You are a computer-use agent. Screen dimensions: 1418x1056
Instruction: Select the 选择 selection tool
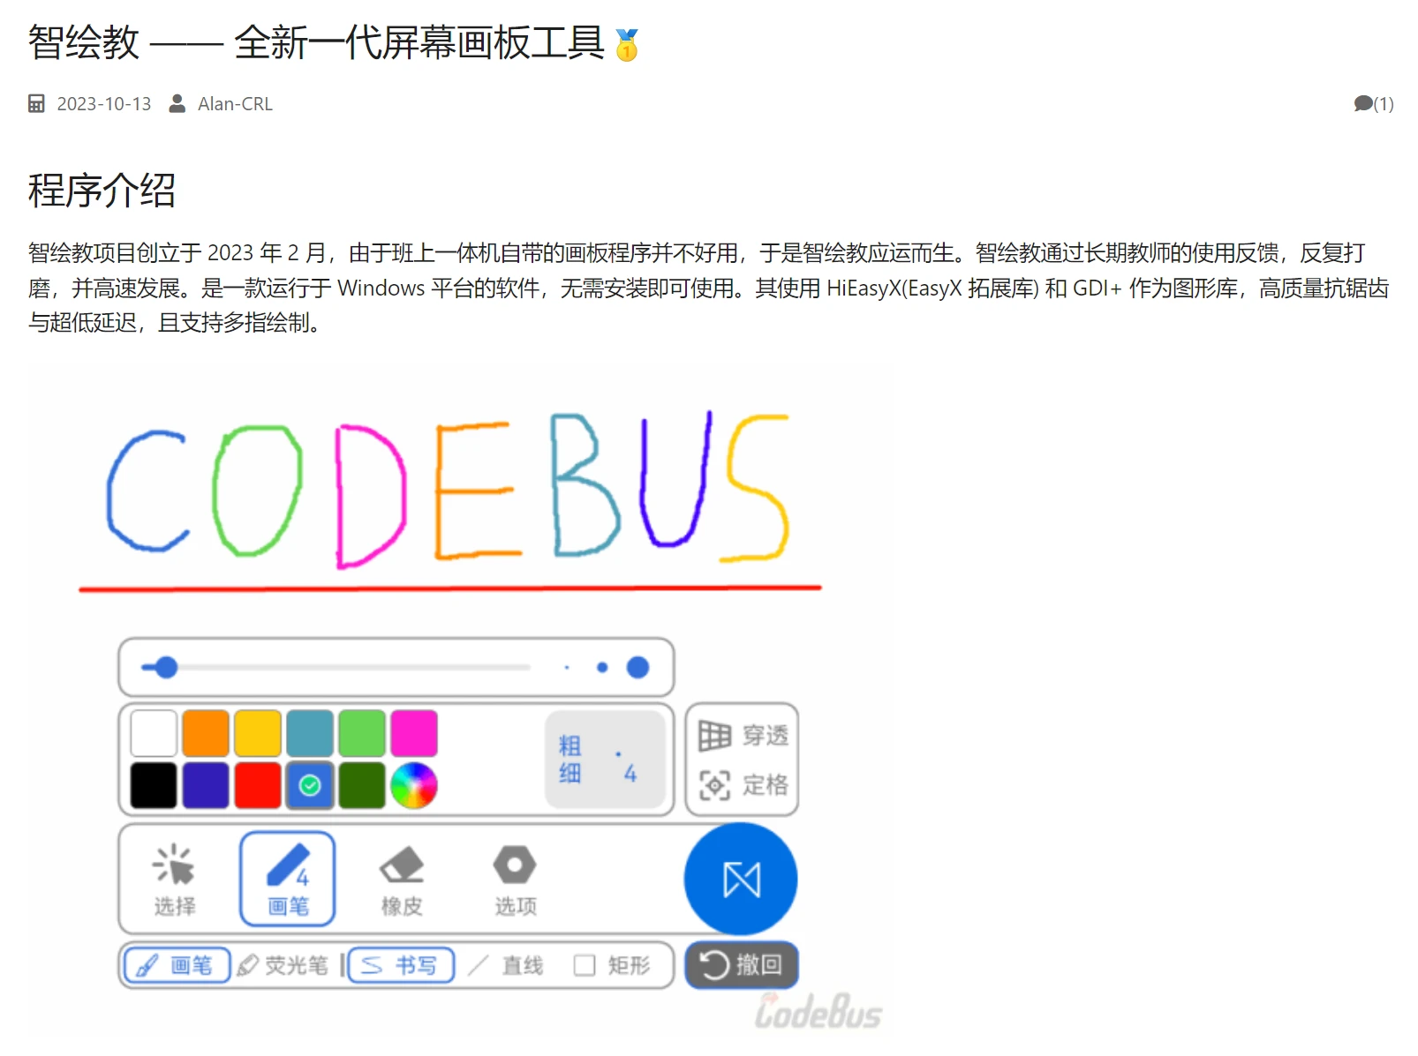(x=174, y=879)
